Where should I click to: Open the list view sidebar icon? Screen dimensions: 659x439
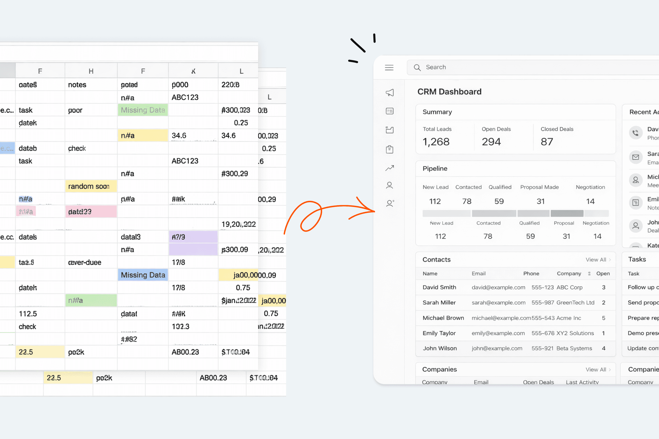(389, 111)
